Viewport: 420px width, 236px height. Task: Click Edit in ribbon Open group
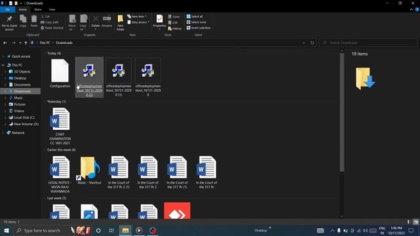173,22
